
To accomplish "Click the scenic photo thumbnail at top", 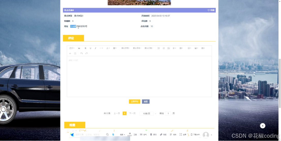I will click(x=139, y=3).
